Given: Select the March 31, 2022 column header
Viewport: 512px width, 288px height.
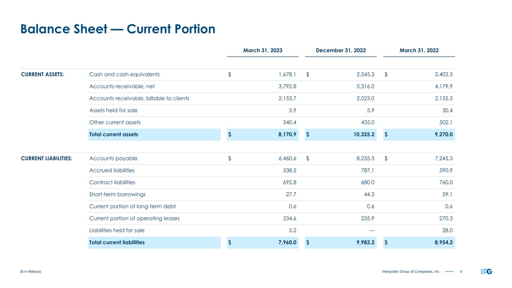Looking at the screenshot, I should (x=419, y=50).
